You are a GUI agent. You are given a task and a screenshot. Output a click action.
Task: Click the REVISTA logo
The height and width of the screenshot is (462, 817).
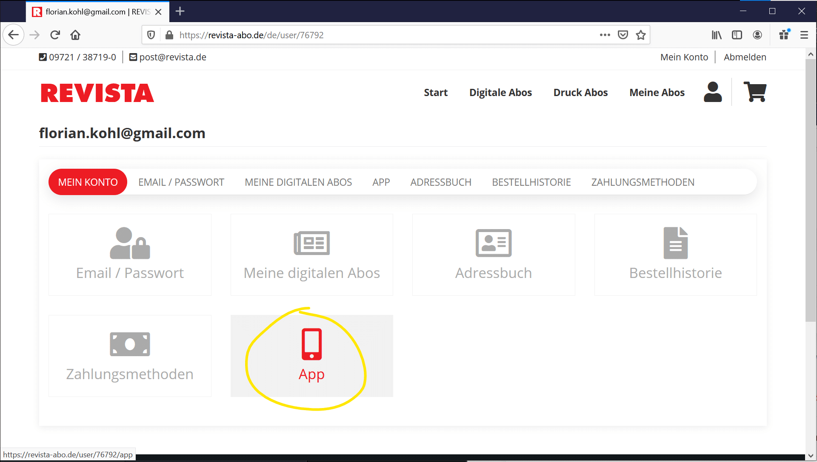97,93
